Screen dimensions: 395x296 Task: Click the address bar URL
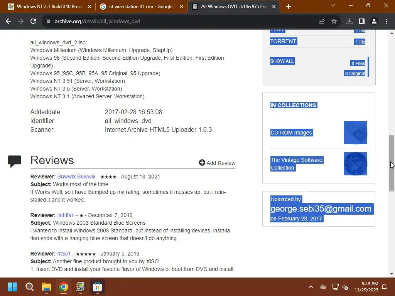(x=97, y=22)
